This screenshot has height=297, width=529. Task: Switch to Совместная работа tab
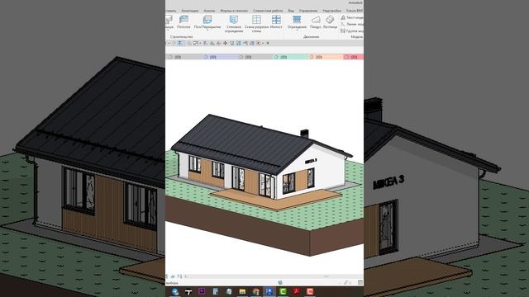point(268,11)
